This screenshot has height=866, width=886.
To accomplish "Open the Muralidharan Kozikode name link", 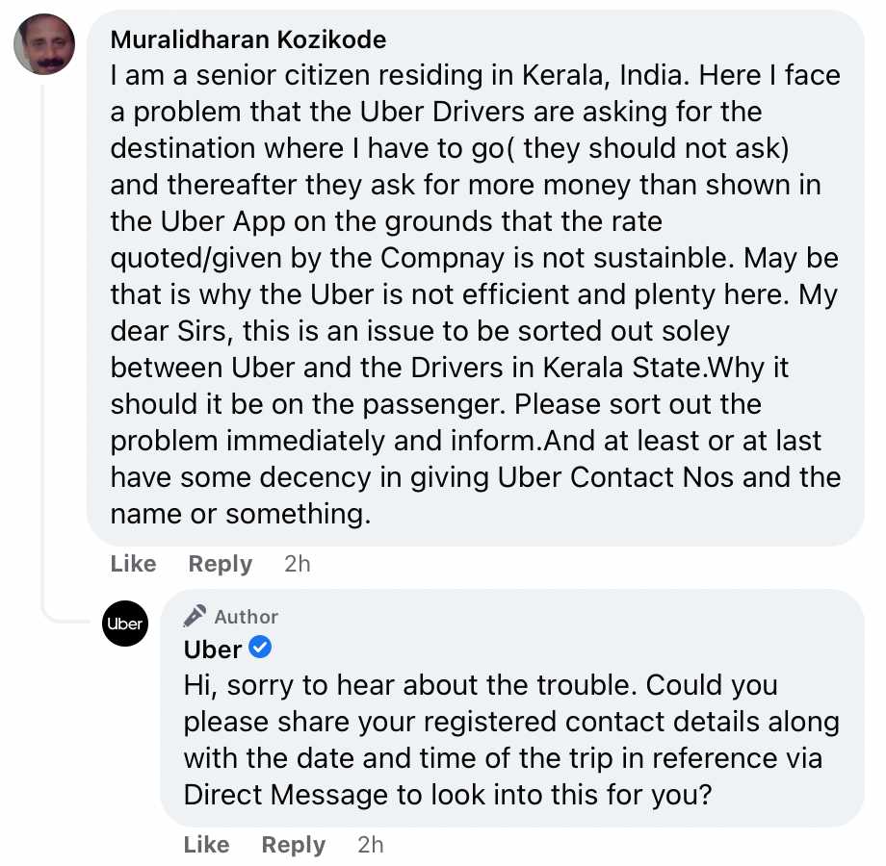I will tap(248, 39).
